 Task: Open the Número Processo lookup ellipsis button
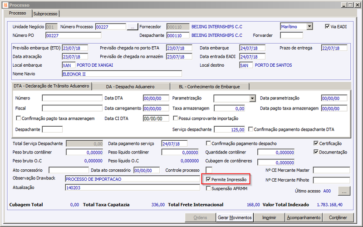pos(132,27)
